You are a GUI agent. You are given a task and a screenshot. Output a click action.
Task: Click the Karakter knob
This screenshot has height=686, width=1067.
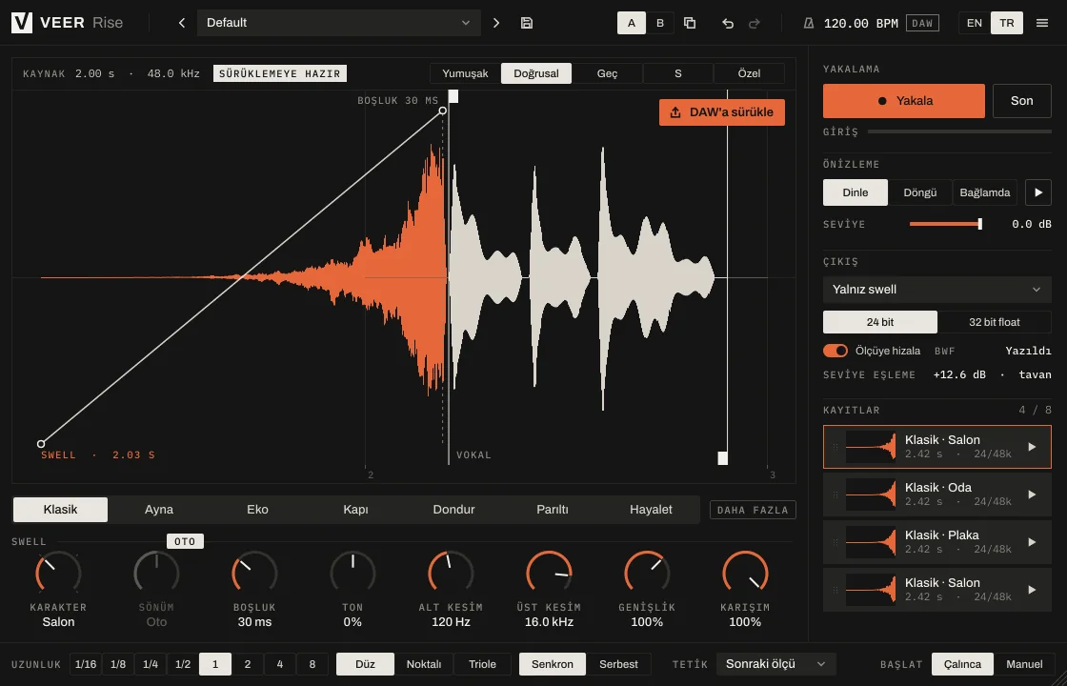58,574
